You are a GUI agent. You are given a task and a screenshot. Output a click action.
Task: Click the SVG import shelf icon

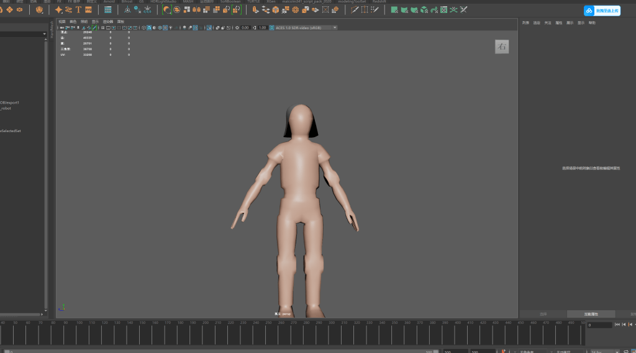[88, 10]
